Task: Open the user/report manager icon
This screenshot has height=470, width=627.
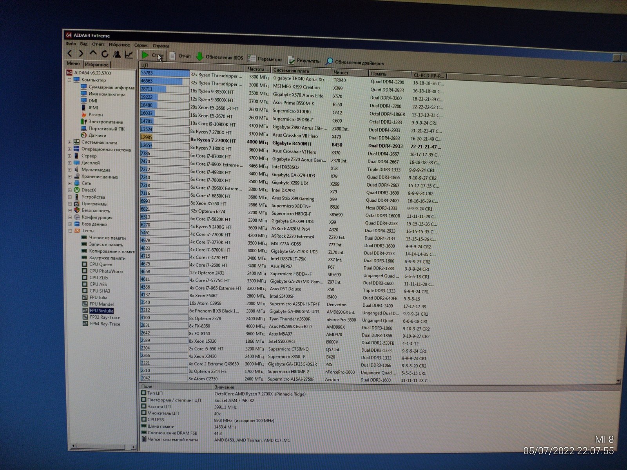Action: tap(117, 54)
